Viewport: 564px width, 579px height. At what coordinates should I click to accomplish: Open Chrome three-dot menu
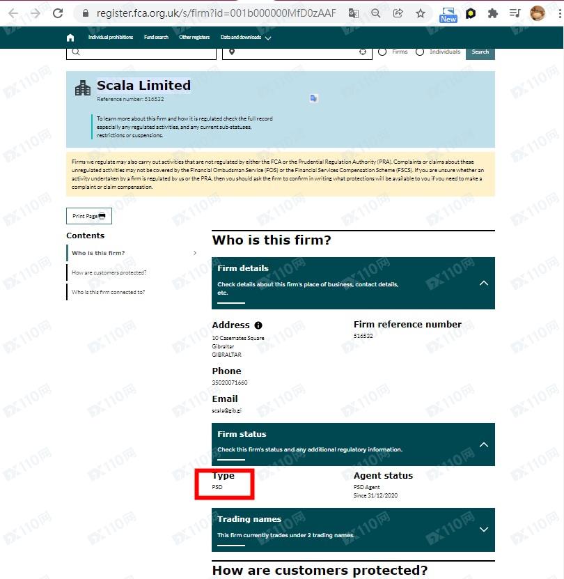coord(560,14)
